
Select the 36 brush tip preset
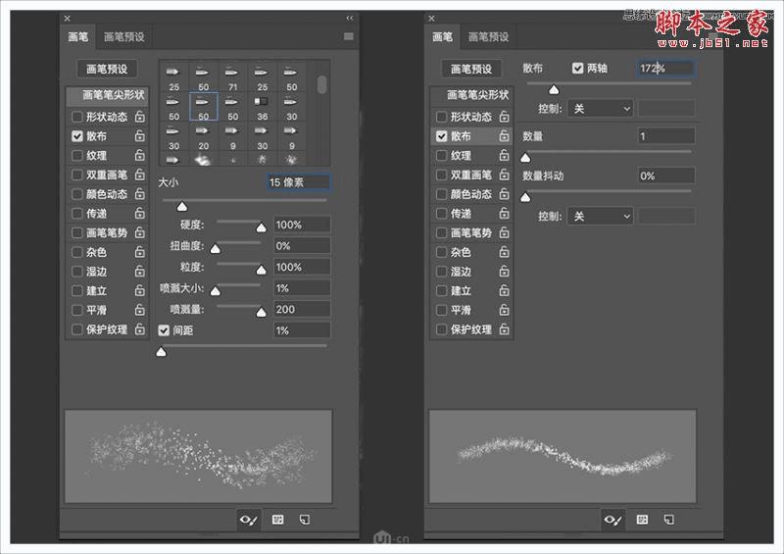coord(262,107)
